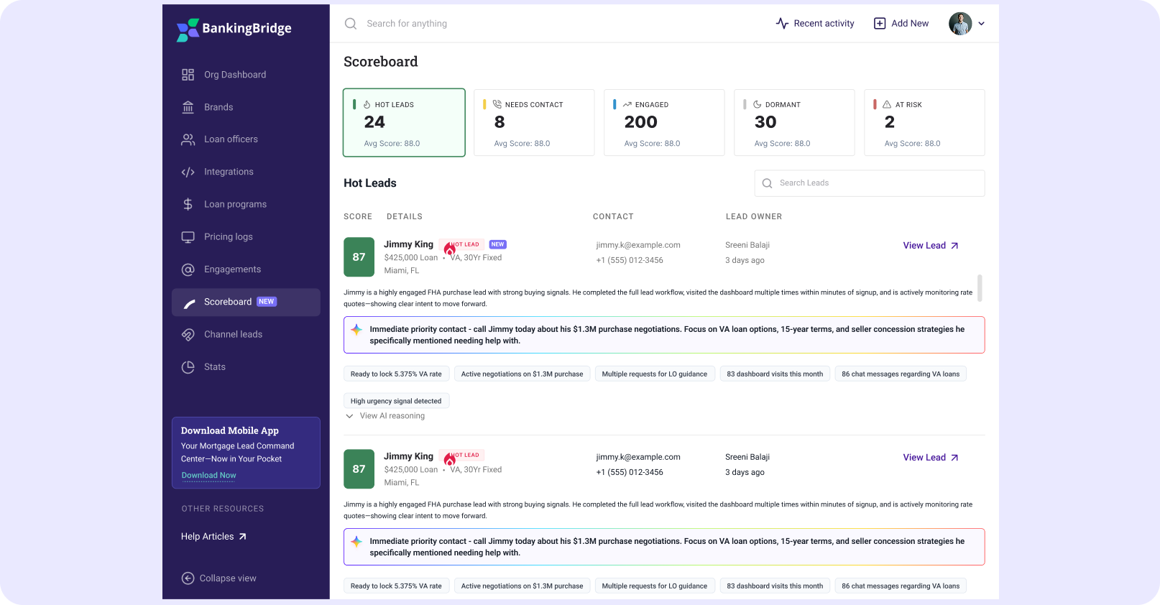Screen dimensions: 1160x605
Task: Click the Add New button
Action: click(x=901, y=24)
